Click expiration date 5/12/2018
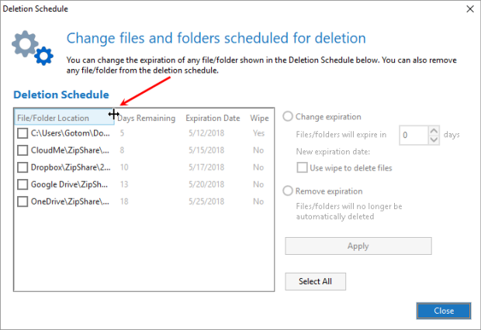The image size is (481, 330). [x=206, y=133]
